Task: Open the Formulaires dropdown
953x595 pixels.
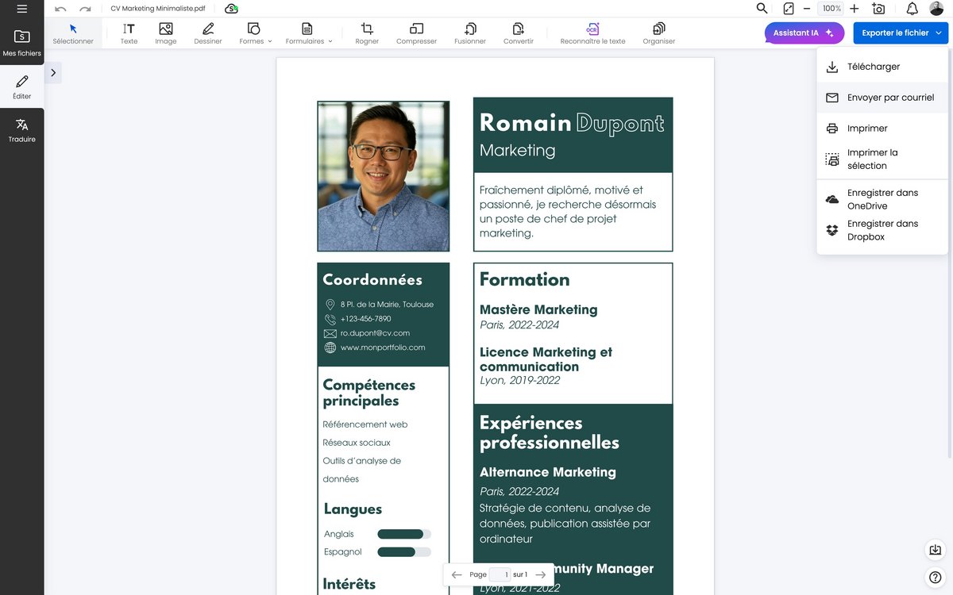Action: coord(309,33)
